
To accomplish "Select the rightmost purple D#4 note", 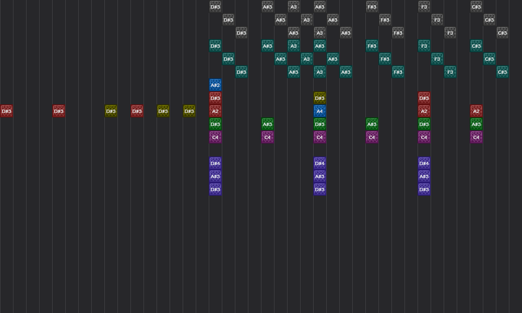I will click(424, 163).
